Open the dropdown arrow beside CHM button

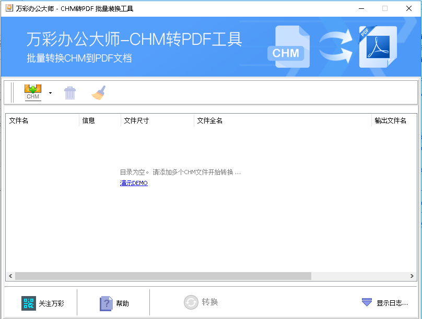click(x=50, y=92)
